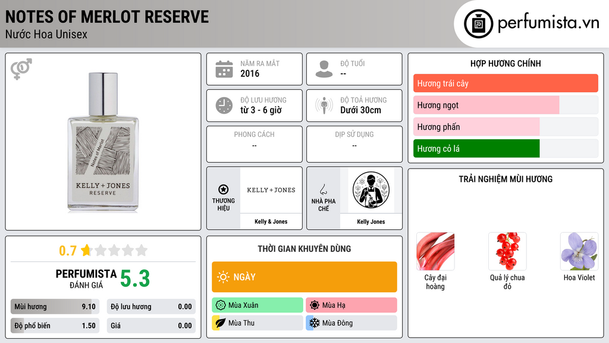Click the person silhouette age icon
609x343 pixels.
(x=324, y=69)
